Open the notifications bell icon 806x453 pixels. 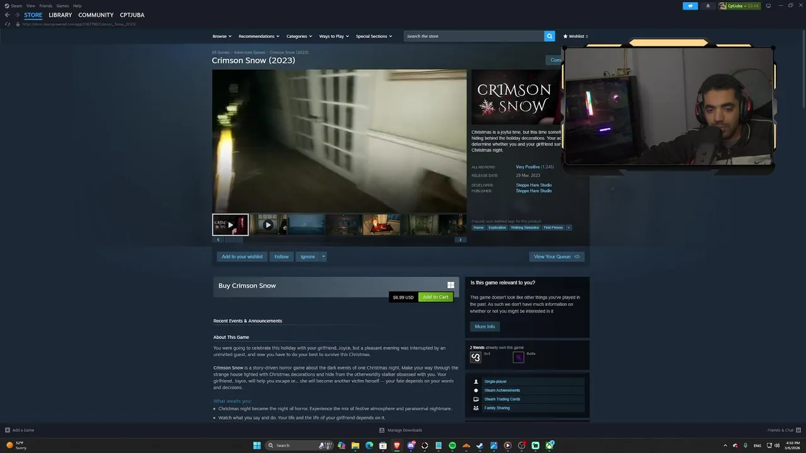point(708,6)
